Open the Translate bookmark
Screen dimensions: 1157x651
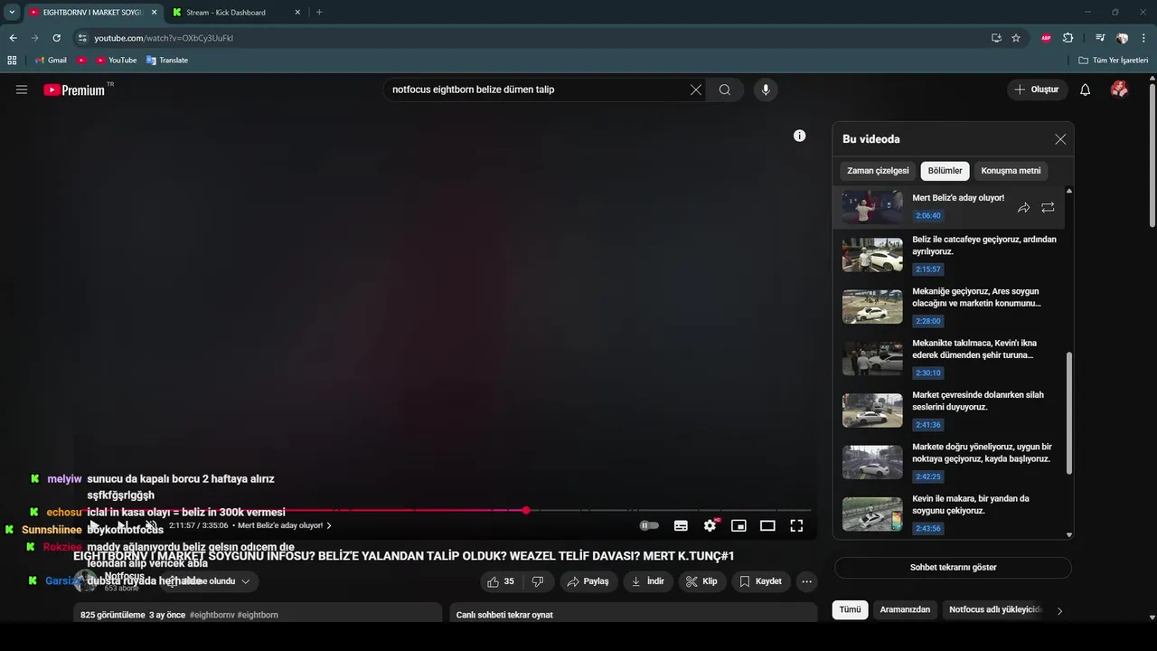tap(167, 60)
